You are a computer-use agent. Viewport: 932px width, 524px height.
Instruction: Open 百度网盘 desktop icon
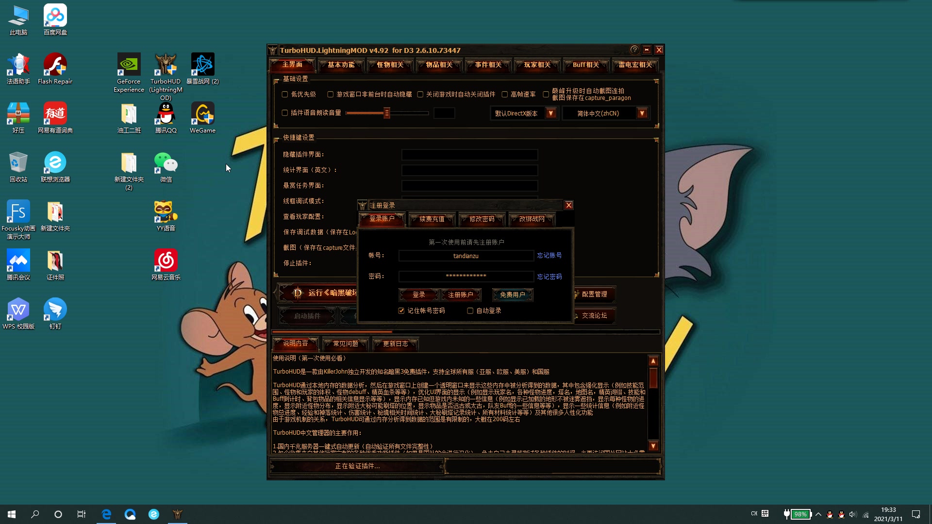55,20
